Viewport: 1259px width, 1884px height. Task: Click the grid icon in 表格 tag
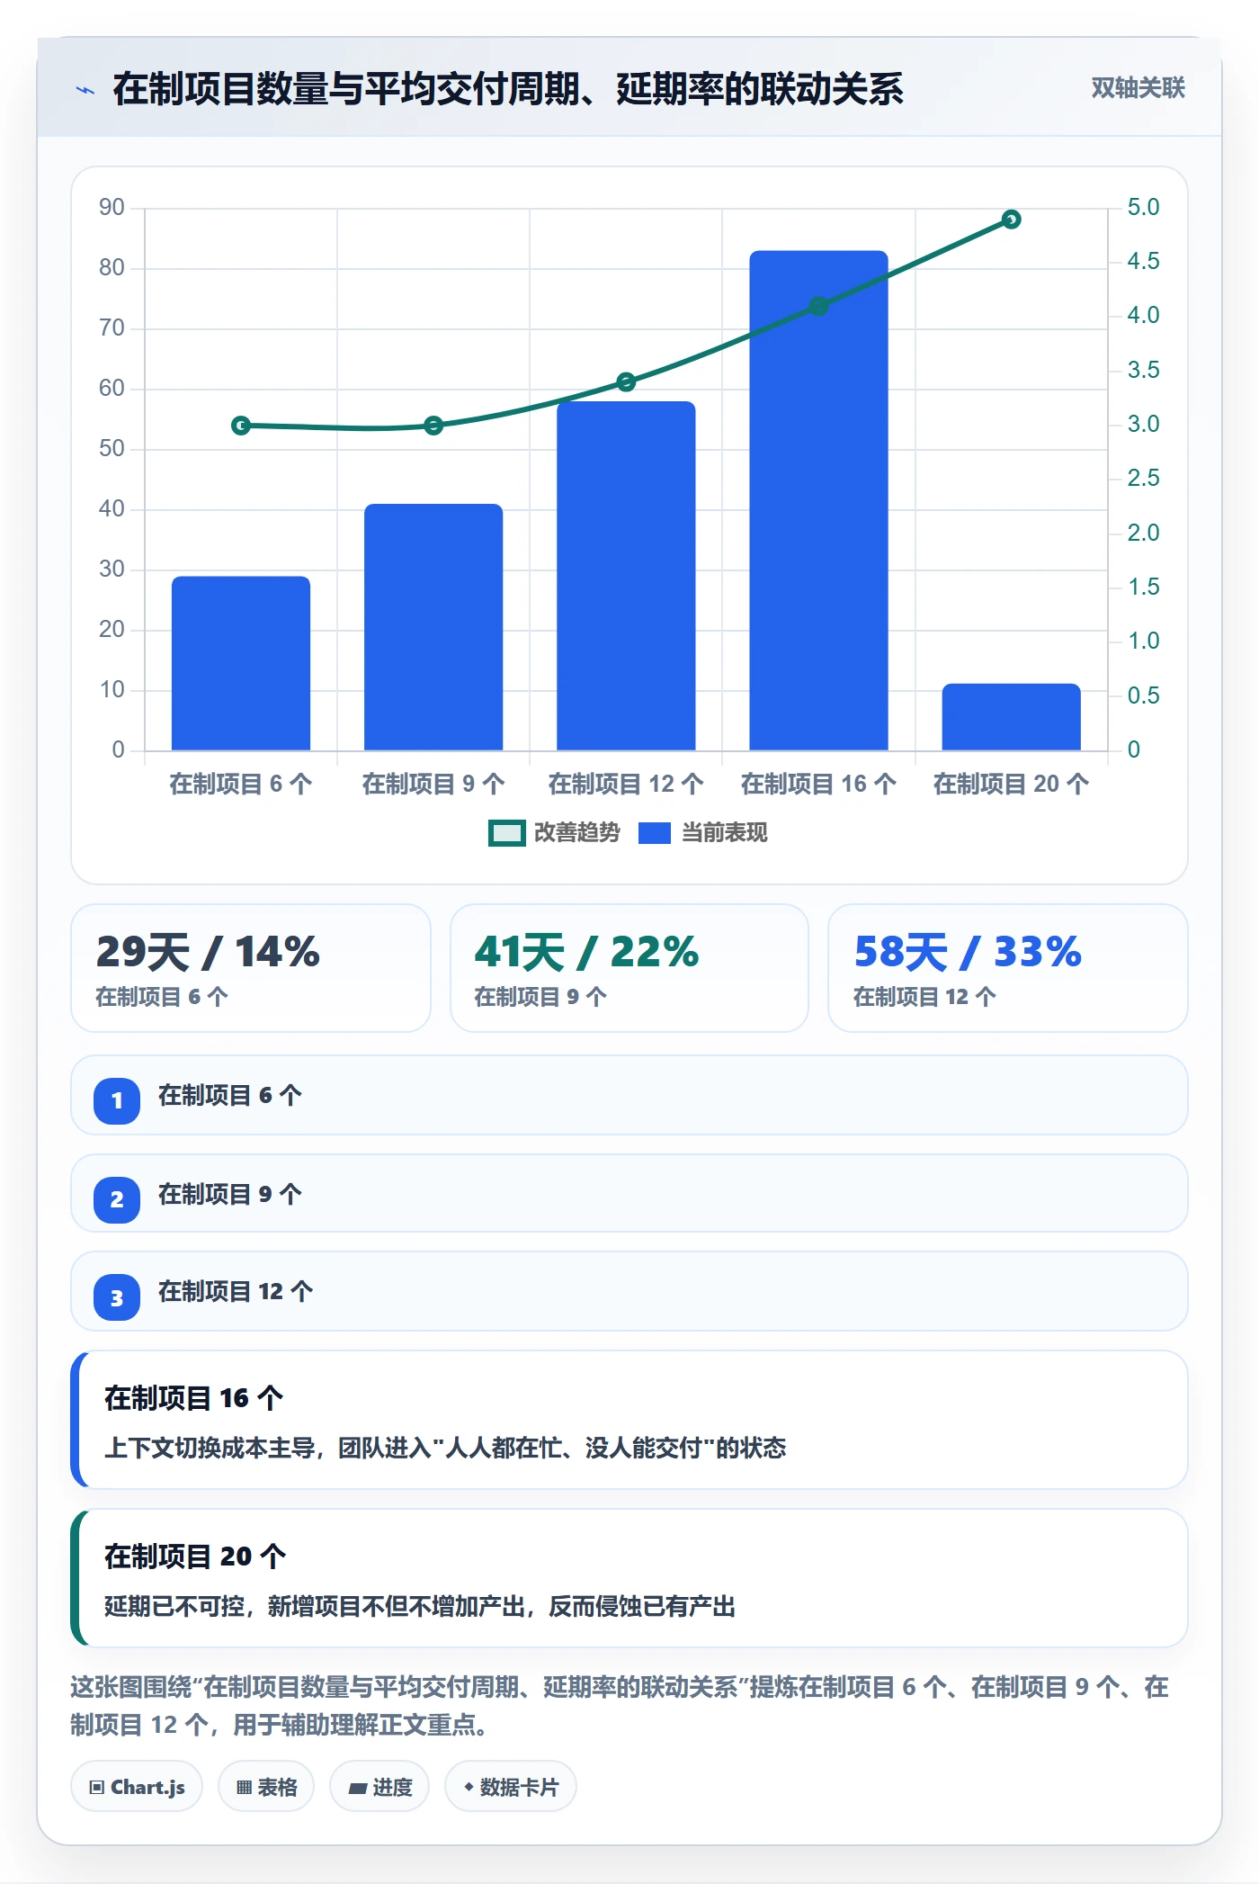tap(244, 1788)
